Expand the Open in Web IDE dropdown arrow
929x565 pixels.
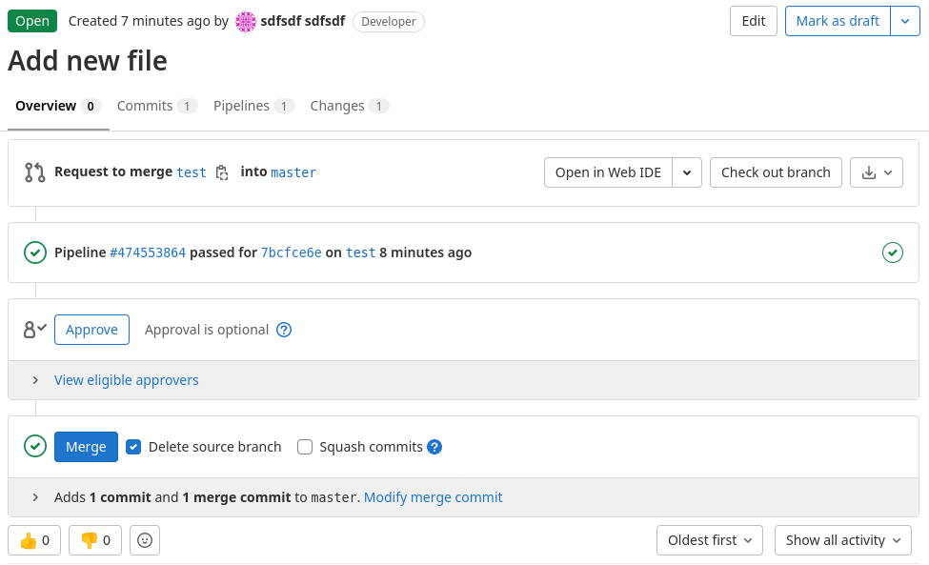[687, 172]
